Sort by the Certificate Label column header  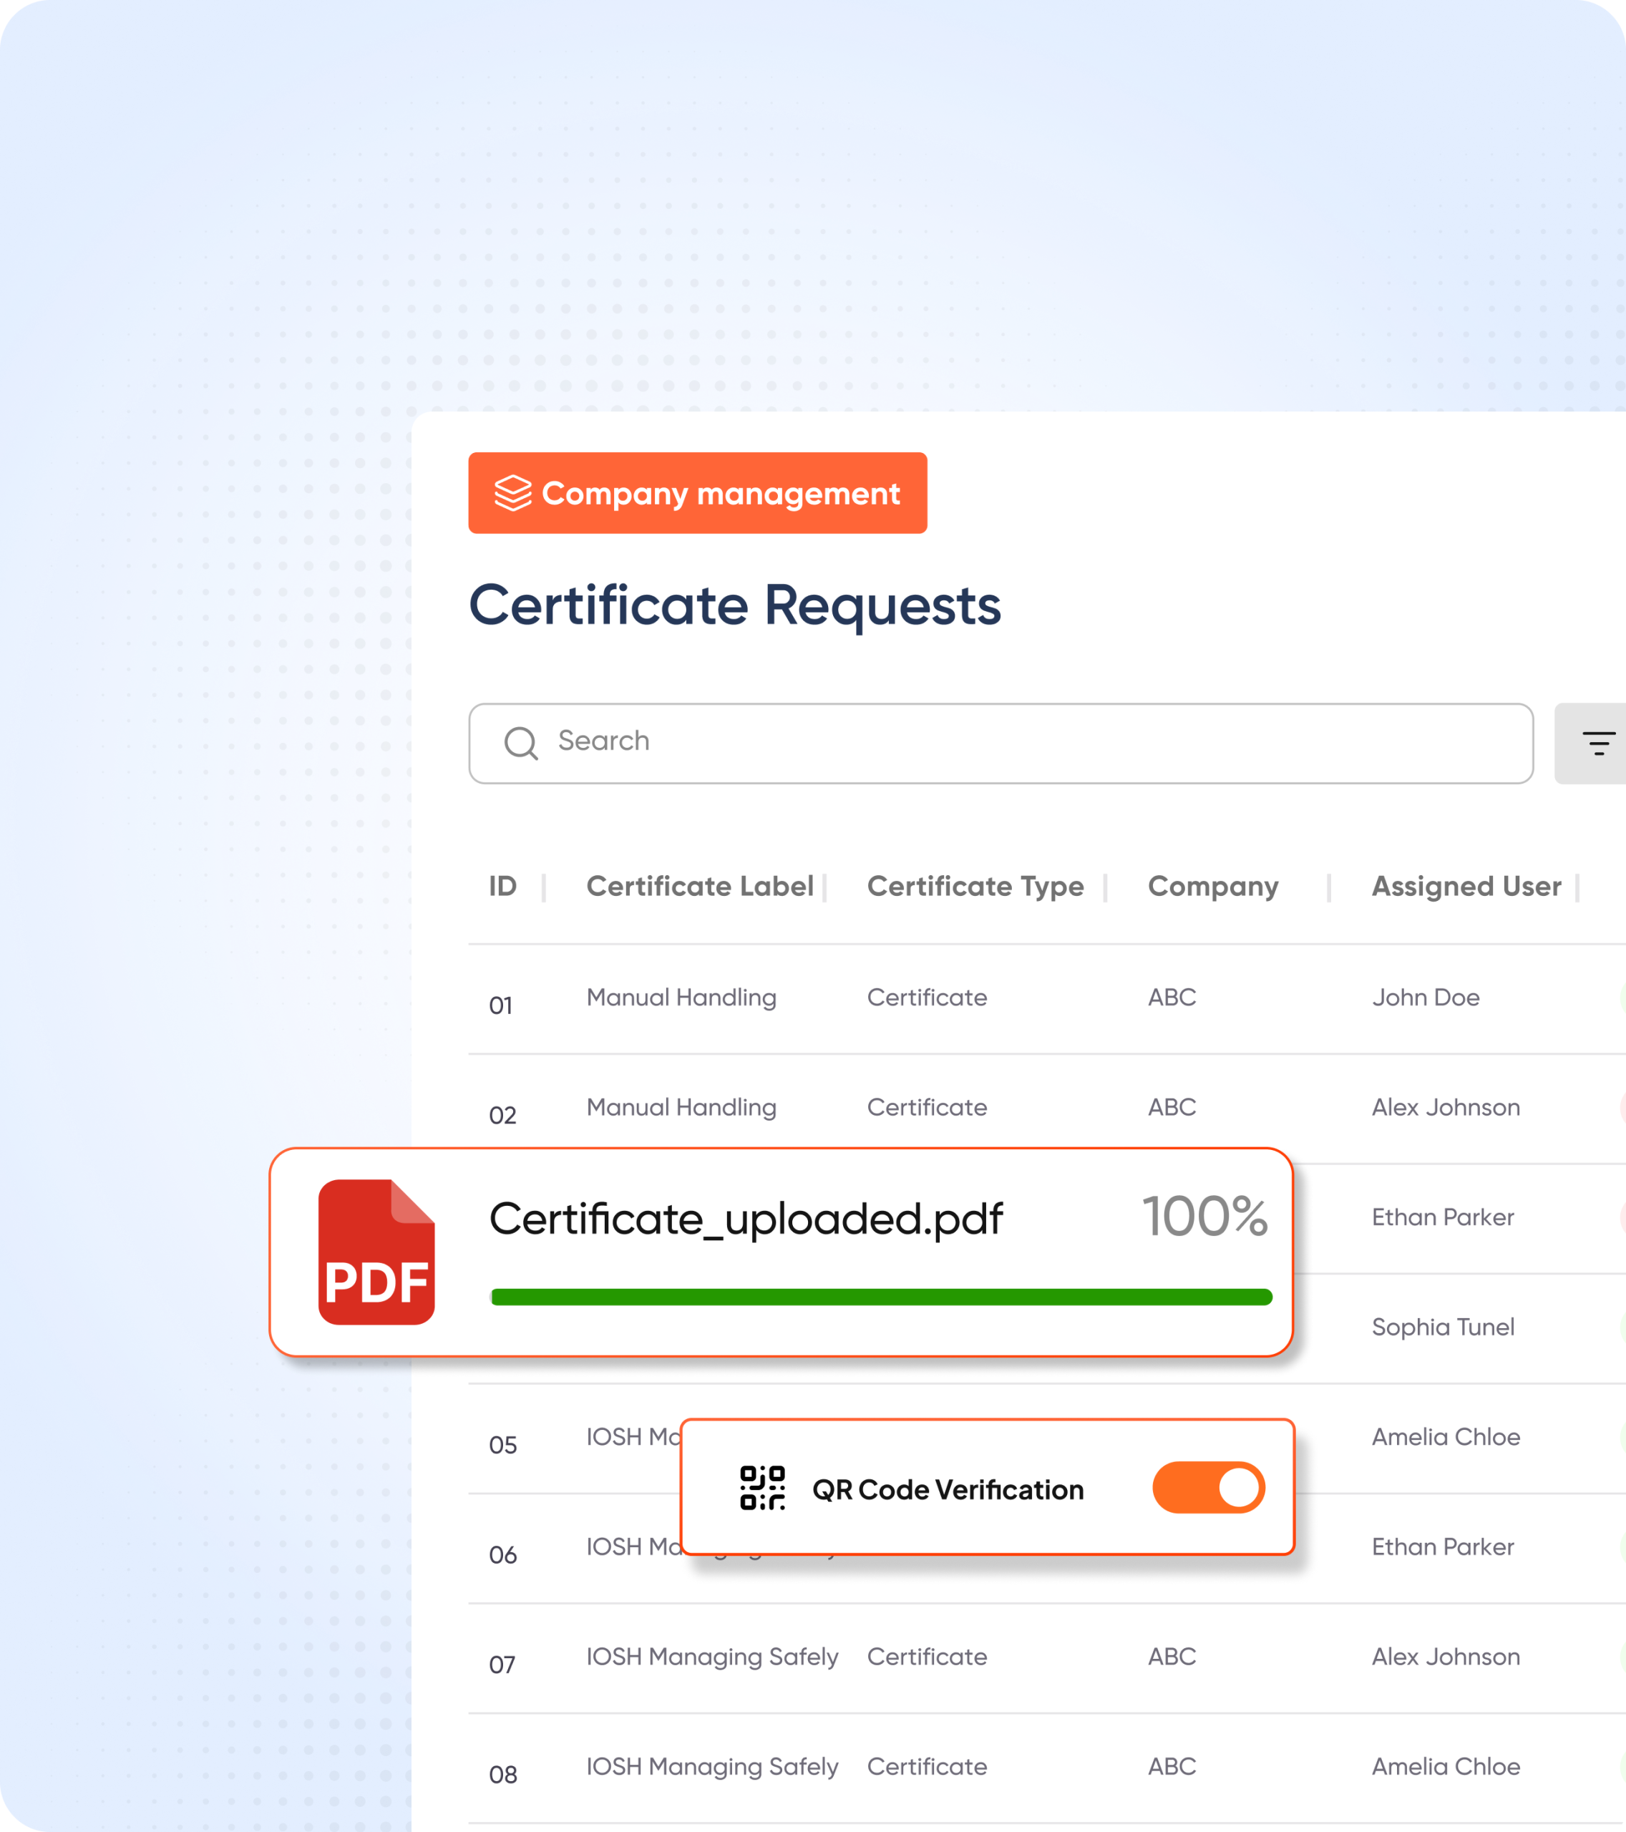[x=700, y=885]
